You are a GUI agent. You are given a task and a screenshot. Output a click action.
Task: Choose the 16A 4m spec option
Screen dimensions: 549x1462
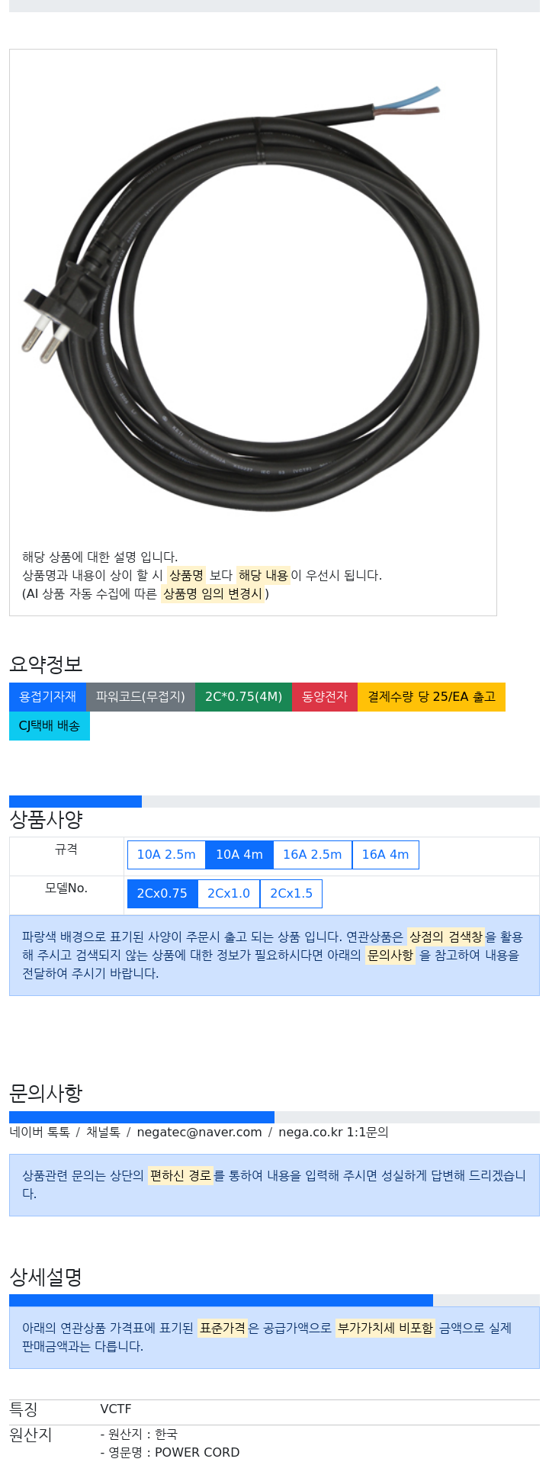coord(385,855)
